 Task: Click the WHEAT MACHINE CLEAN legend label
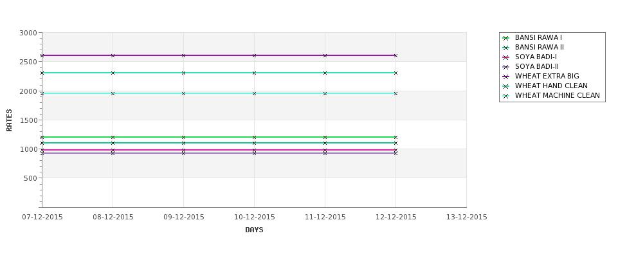[x=558, y=96]
